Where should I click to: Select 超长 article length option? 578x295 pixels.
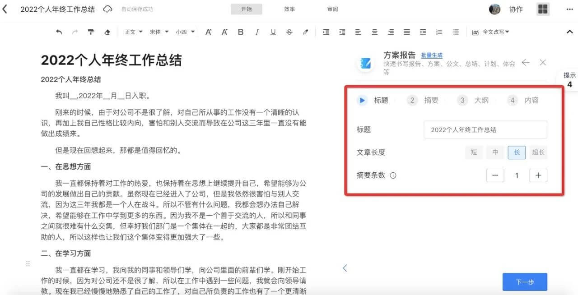[538, 152]
